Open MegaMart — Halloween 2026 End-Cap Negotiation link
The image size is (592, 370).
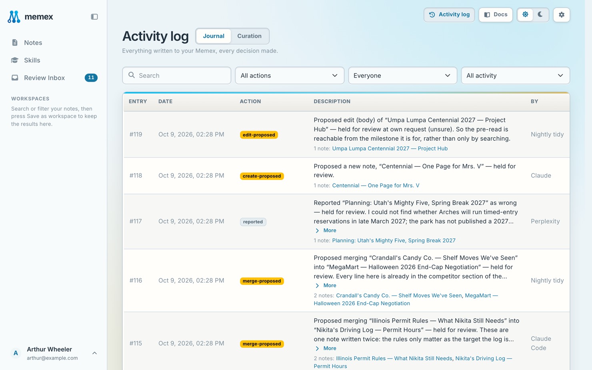(406, 300)
